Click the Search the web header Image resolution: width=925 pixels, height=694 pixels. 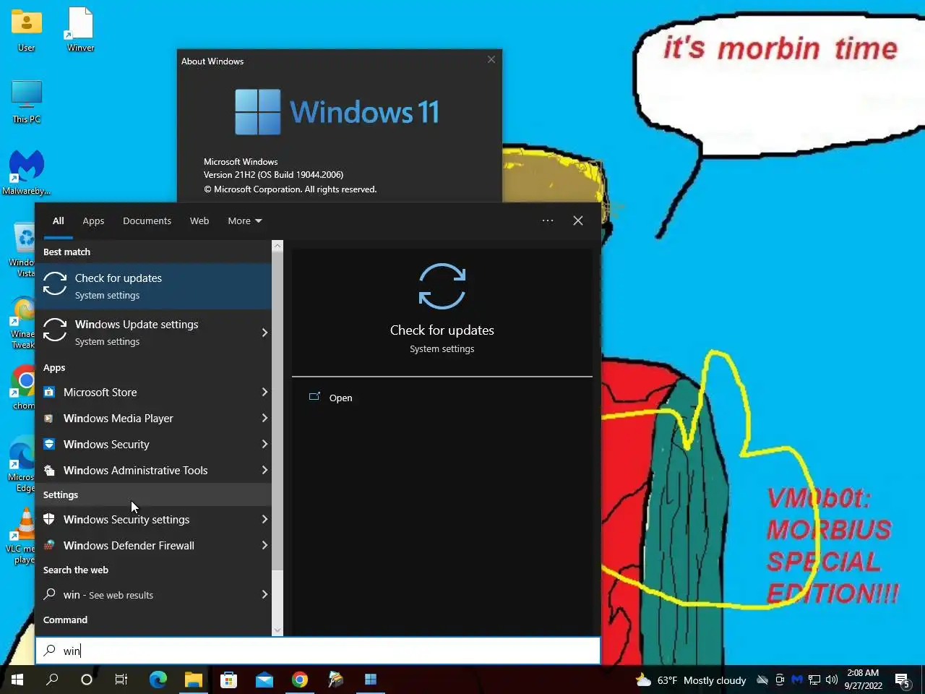tap(76, 570)
